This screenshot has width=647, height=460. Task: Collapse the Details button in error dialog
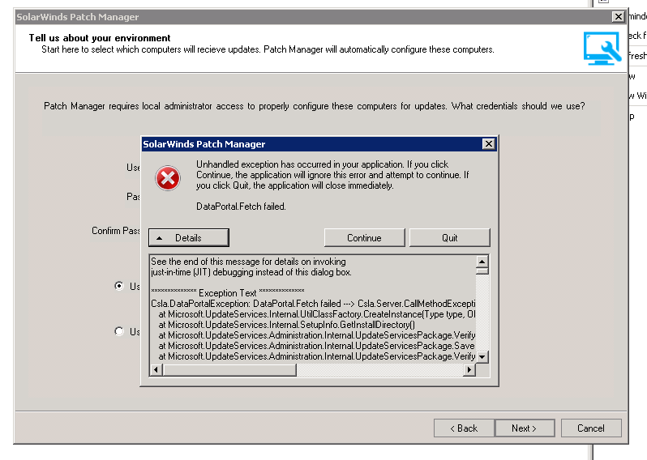coord(189,238)
